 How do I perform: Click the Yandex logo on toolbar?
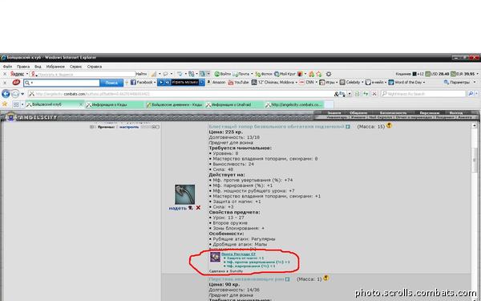point(17,74)
